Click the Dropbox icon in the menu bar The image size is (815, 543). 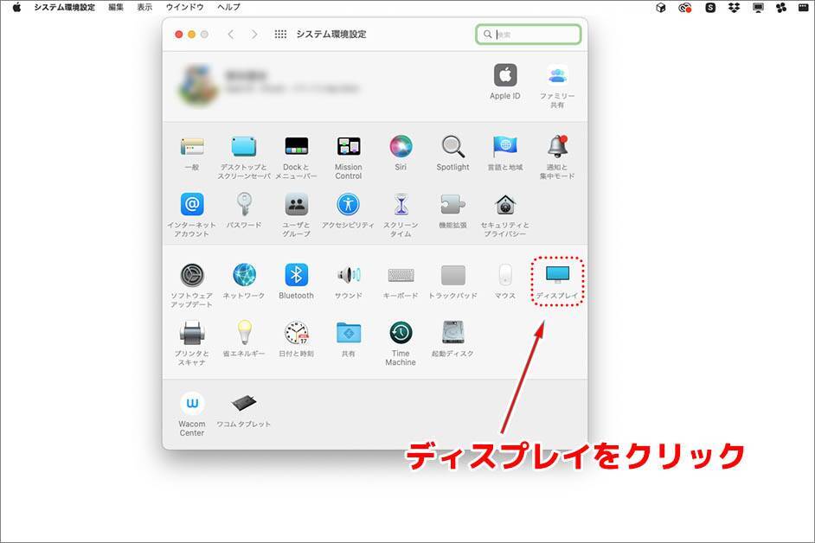734,7
